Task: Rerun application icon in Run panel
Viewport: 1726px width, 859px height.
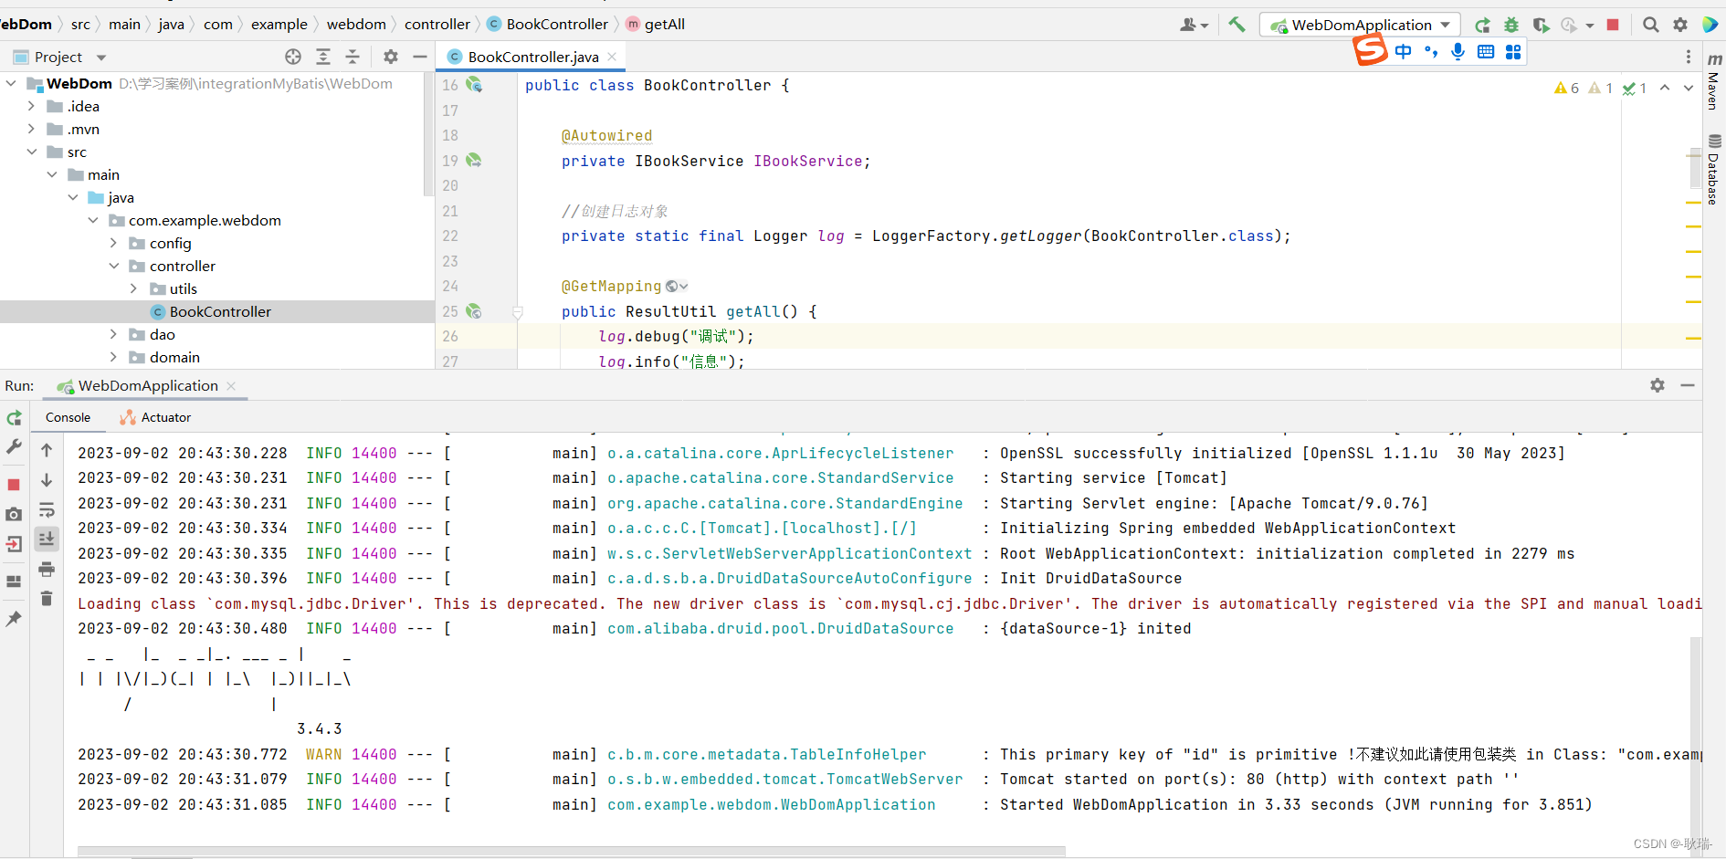Action: pyautogui.click(x=14, y=418)
